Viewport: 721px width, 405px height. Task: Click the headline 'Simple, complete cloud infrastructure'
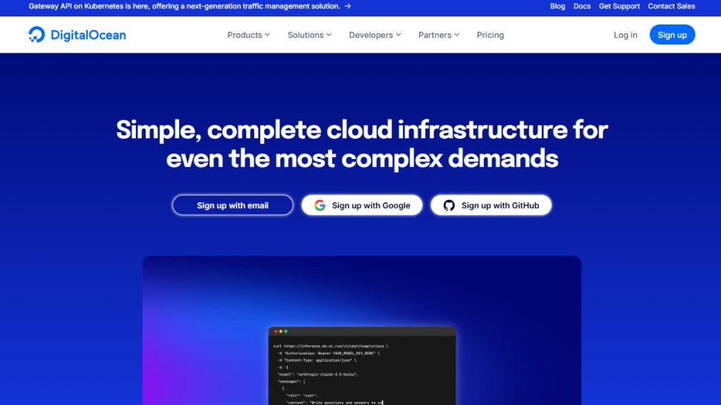(x=362, y=144)
